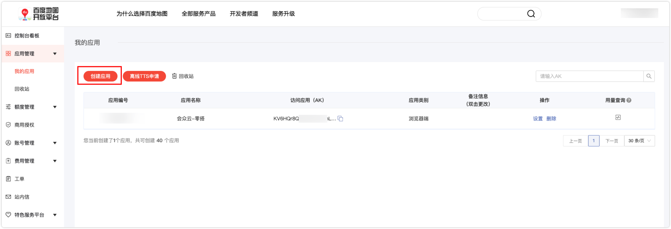Viewport: 671px width, 229px height.
Task: Click the recycle bin trash icon
Action: (x=174, y=76)
